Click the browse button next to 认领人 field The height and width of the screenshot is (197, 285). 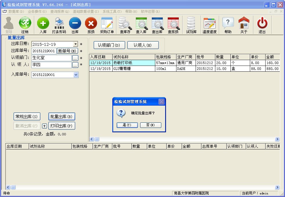coord(75,65)
